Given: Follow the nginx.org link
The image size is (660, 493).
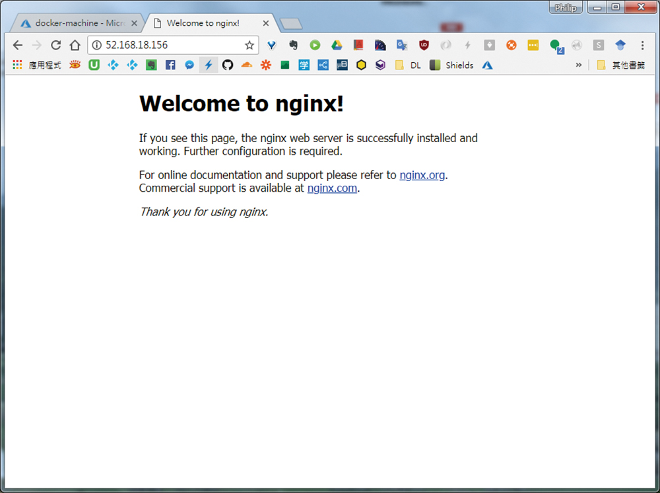Looking at the screenshot, I should 422,175.
